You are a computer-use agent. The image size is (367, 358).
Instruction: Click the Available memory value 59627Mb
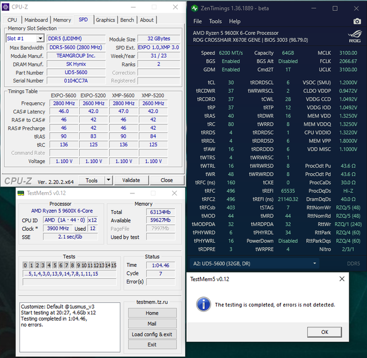click(161, 220)
